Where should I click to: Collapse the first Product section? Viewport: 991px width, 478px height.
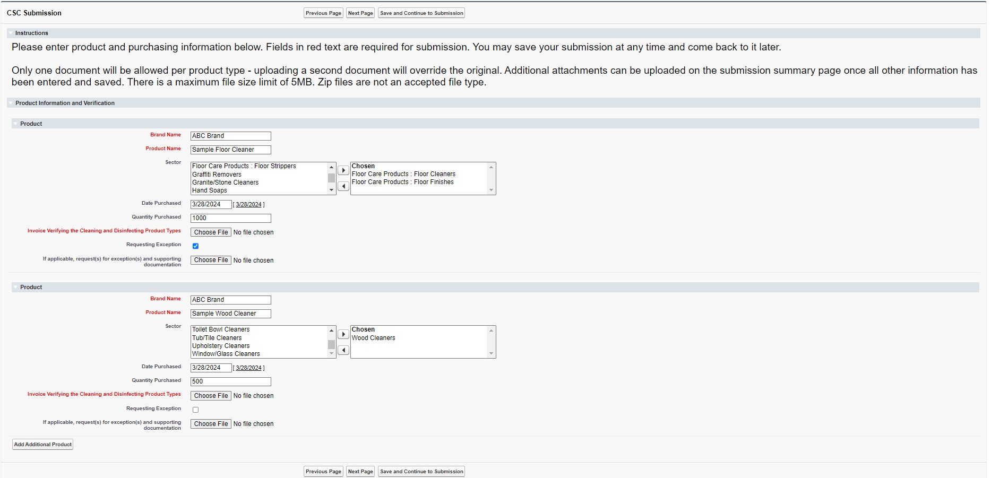[15, 124]
